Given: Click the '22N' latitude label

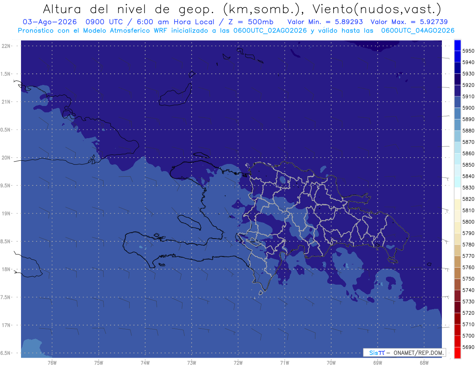Looking at the screenshot, I should [x=7, y=46].
